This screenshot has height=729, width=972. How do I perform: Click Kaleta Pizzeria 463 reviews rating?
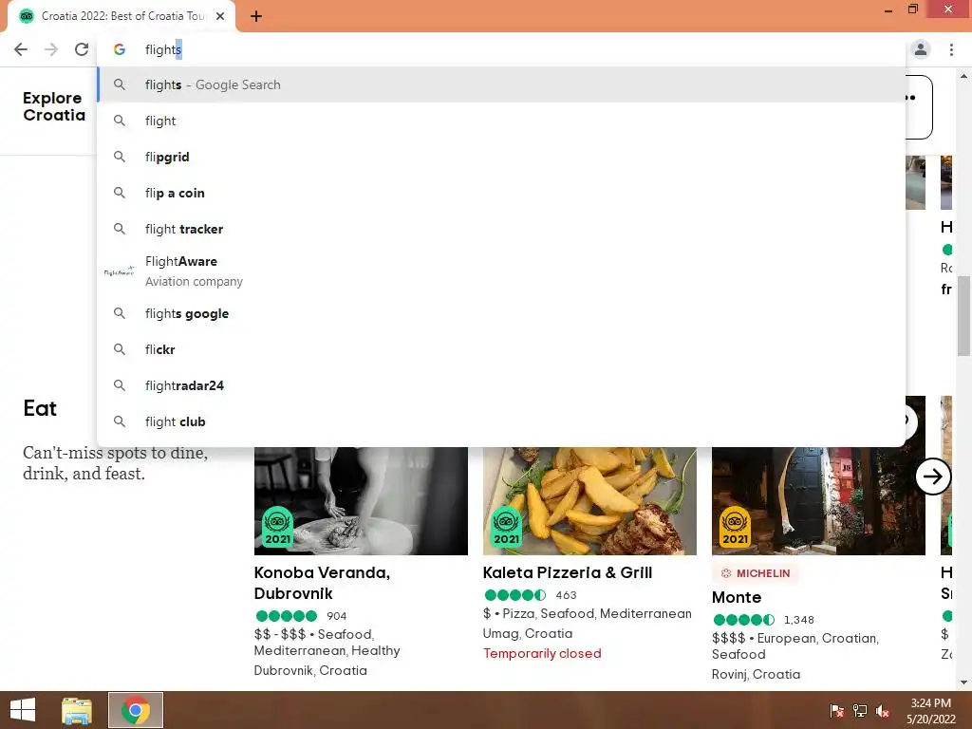coord(530,595)
